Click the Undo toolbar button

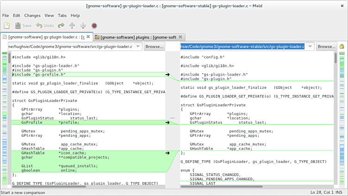[x=45, y=25]
